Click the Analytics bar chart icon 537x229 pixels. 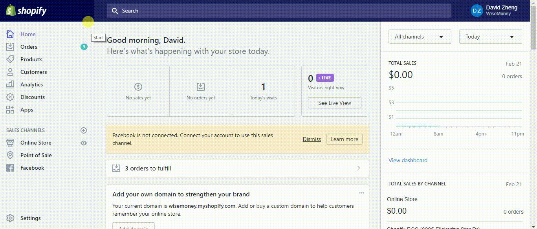click(10, 84)
